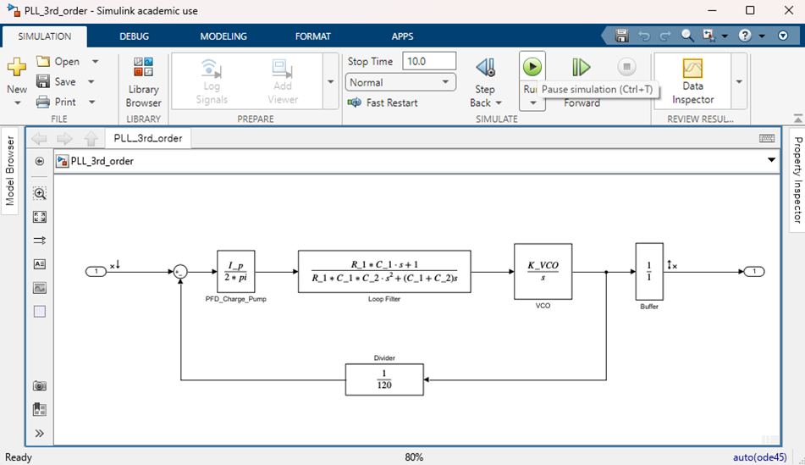This screenshot has height=465, width=805.
Task: Click the save icon in the quick access toolbar
Action: (x=621, y=36)
